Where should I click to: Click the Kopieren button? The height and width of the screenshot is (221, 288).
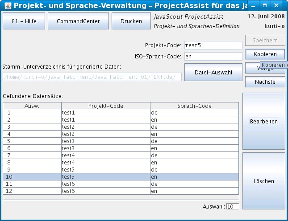265,54
